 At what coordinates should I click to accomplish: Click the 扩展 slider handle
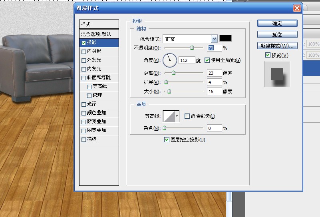pos(166,82)
